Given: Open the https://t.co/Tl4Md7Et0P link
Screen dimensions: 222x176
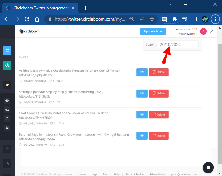Looking at the screenshot, I should 36,118.
